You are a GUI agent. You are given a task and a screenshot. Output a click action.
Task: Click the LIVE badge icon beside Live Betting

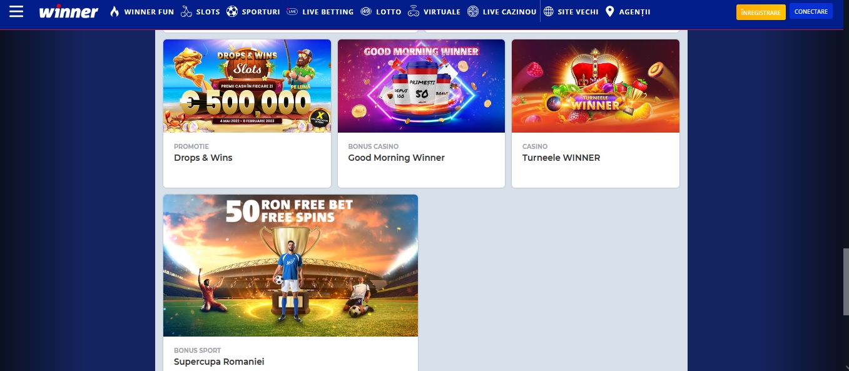click(292, 12)
